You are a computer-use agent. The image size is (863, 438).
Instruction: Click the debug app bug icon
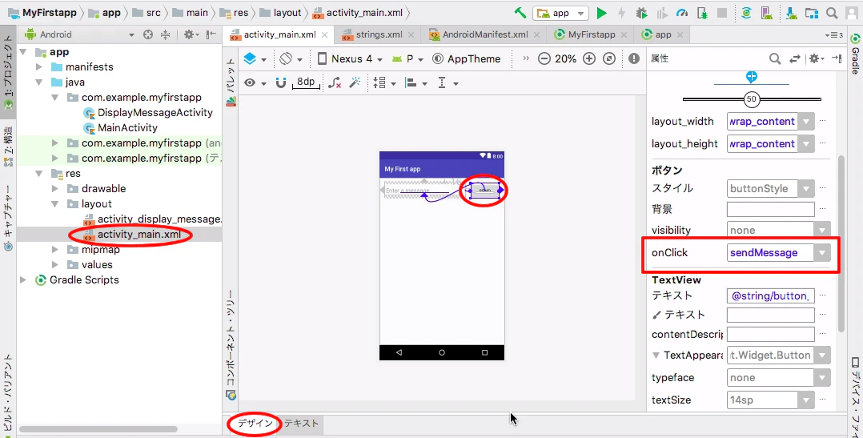pos(641,13)
